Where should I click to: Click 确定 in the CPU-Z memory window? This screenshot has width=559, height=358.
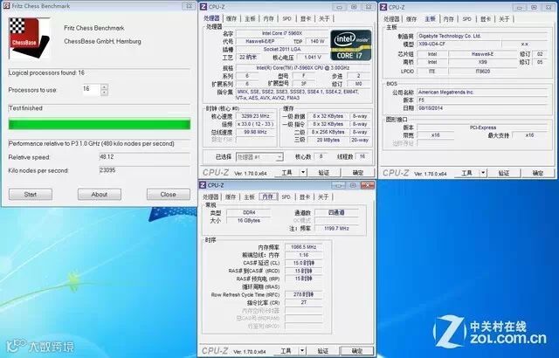[x=357, y=351]
